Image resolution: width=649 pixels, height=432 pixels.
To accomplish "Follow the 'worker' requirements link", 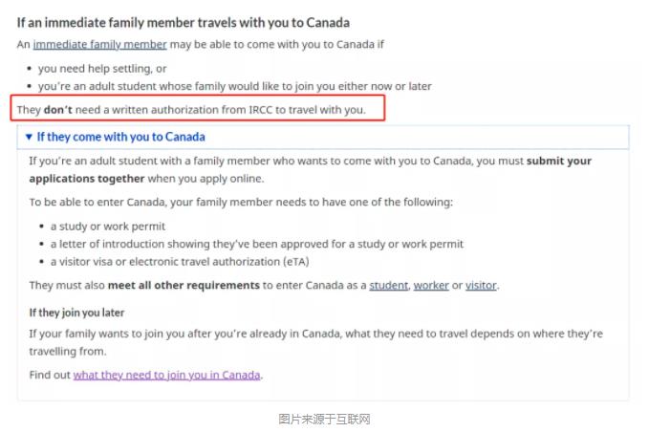I will pyautogui.click(x=431, y=286).
